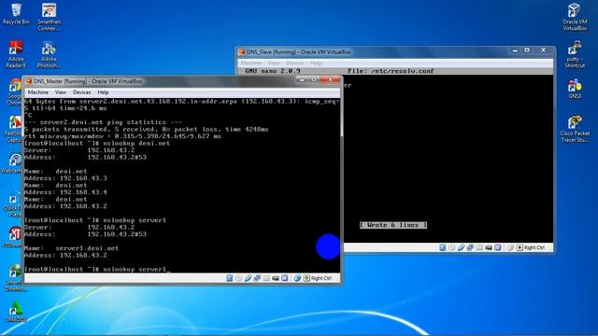Click virtualization features indicator in DNS_Slave status bar

point(497,247)
